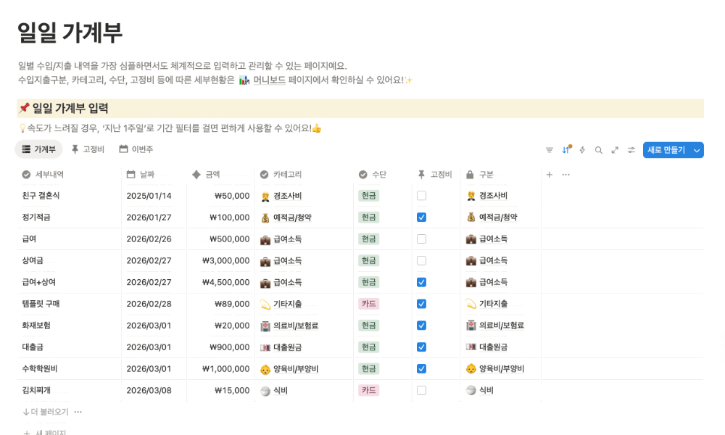Click the 새로 만들기 button
The height and width of the screenshot is (435, 725).
point(666,150)
